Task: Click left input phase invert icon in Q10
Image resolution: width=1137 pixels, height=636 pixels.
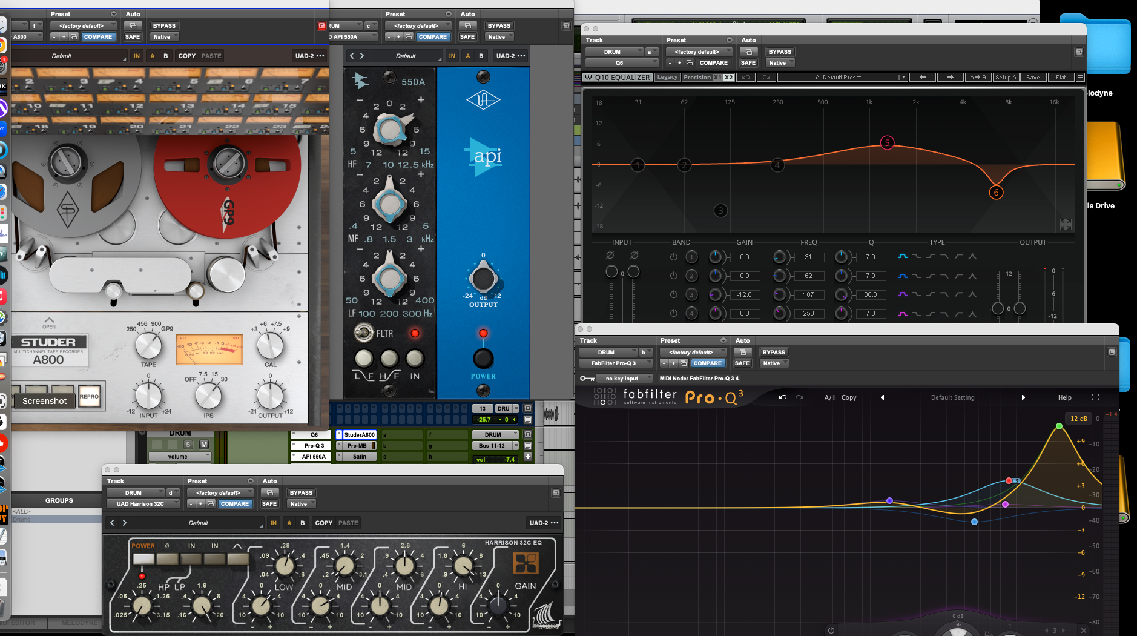Action: click(610, 255)
